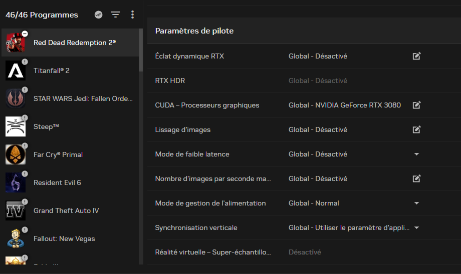The image size is (461, 274).
Task: Edit the CUDA – Processeurs graphiques setting
Action: click(x=416, y=105)
